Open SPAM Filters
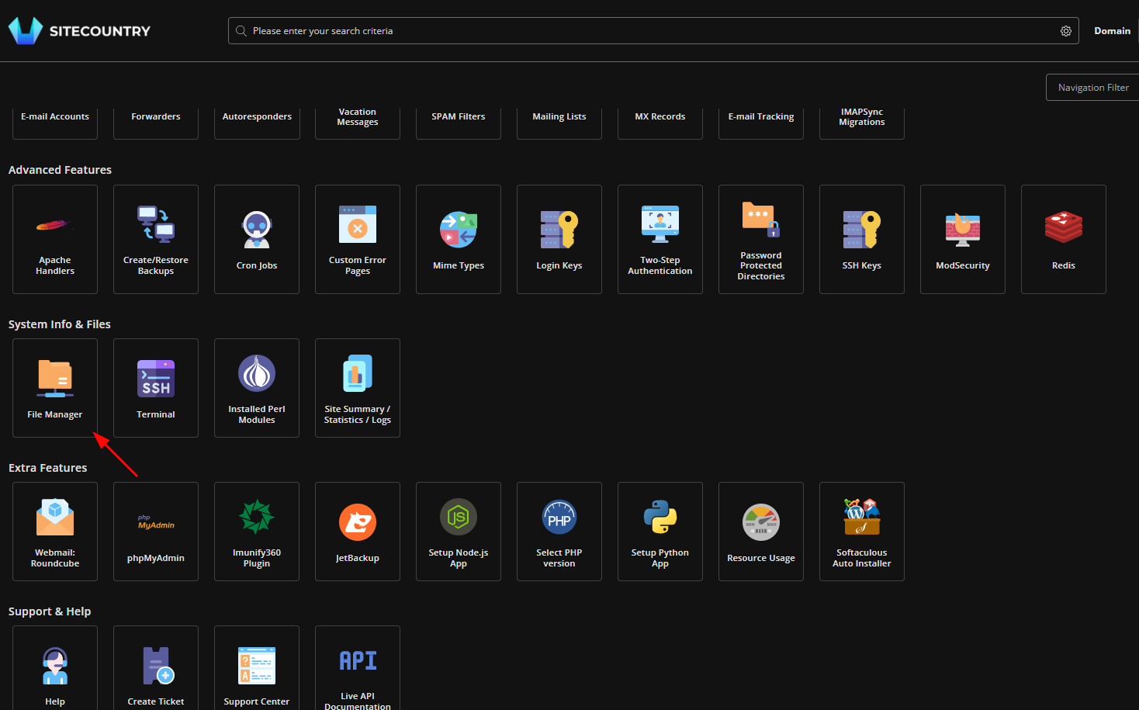 point(459,123)
